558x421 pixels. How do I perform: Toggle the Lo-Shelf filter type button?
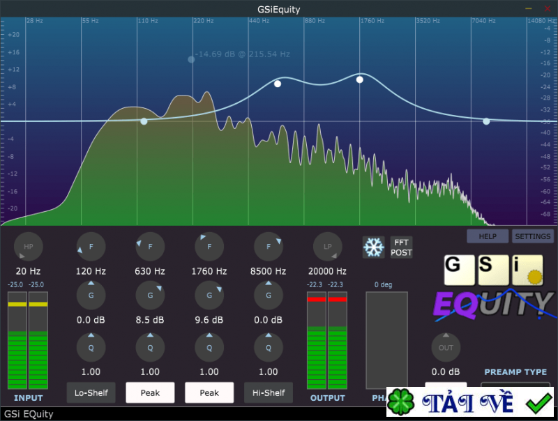[x=91, y=392]
